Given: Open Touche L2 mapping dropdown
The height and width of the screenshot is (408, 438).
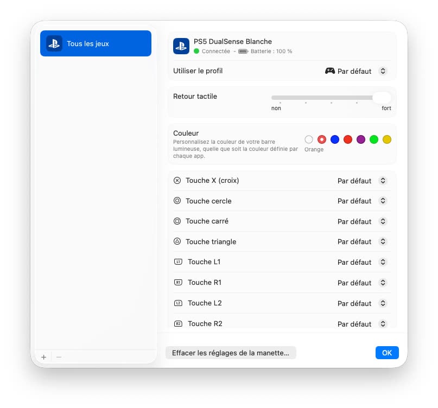Looking at the screenshot, I should (x=383, y=303).
